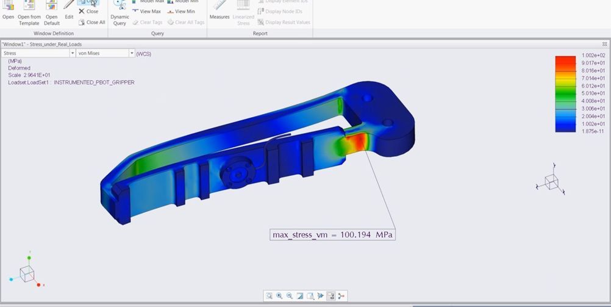Click the Query group label
Image resolution: width=611 pixels, height=307 pixels.
click(157, 34)
